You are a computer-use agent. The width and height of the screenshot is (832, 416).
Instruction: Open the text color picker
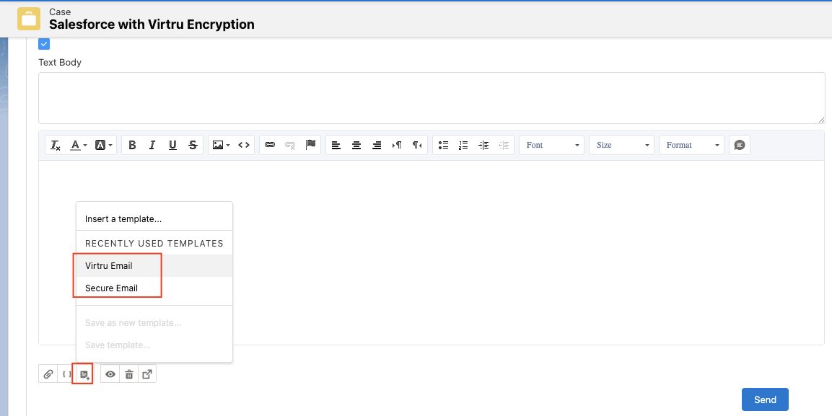point(79,145)
